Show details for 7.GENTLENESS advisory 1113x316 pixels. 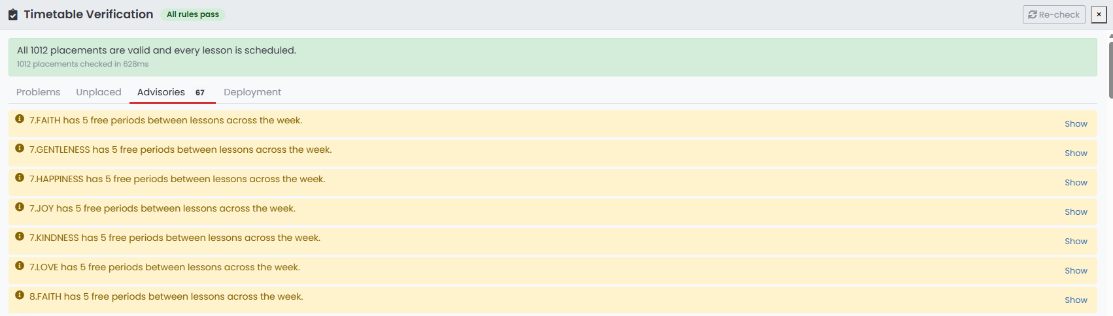click(1076, 153)
